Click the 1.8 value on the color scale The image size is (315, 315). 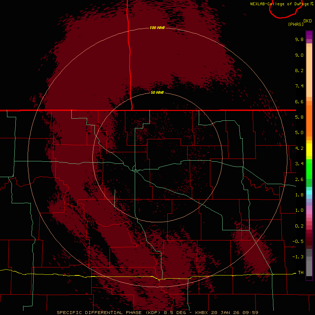(299, 195)
